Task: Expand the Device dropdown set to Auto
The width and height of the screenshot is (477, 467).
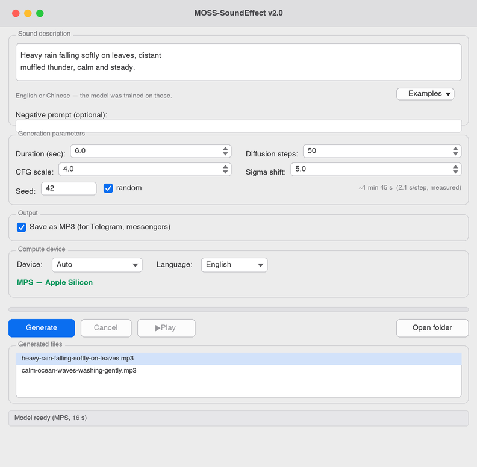Action: [x=97, y=265]
